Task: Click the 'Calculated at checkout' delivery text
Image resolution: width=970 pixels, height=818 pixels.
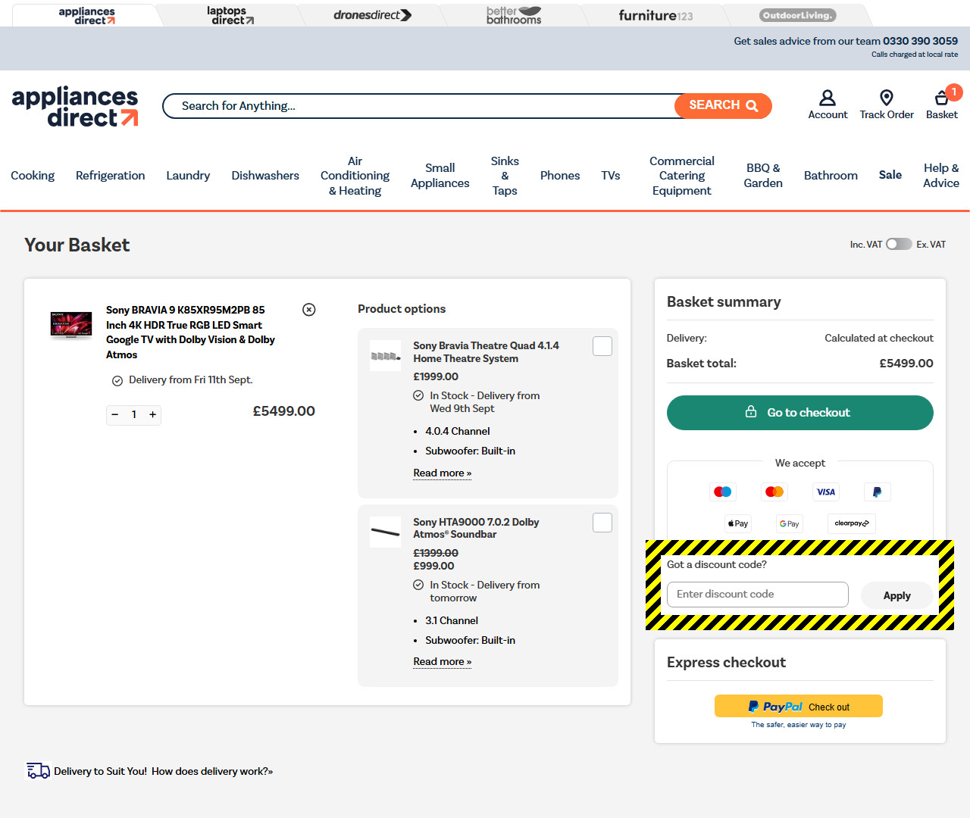Action: [879, 338]
